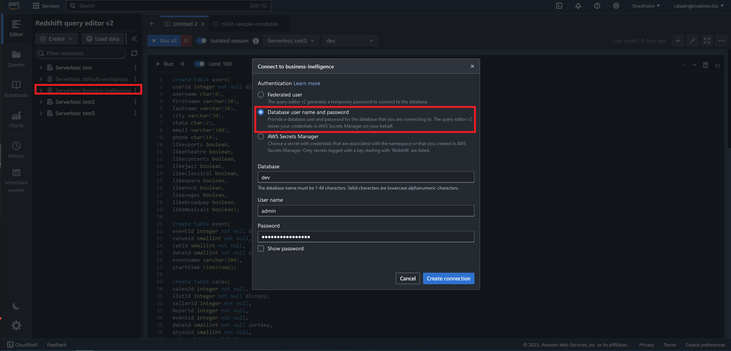Screen dimensions: 731x351
Task: Open the Queries sidebar view
Action: 16,59
